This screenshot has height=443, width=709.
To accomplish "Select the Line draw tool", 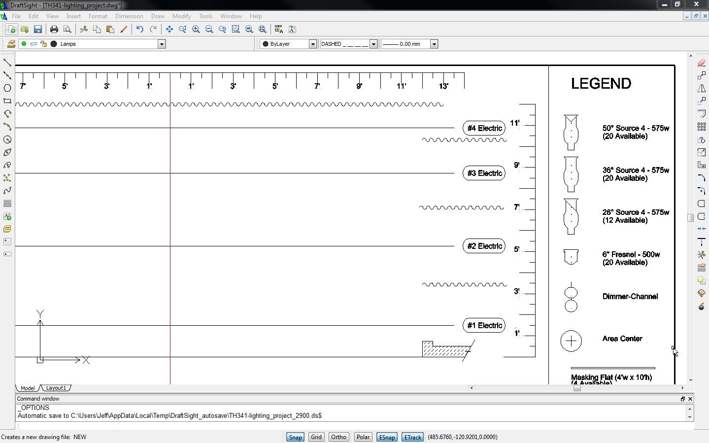I will [7, 63].
